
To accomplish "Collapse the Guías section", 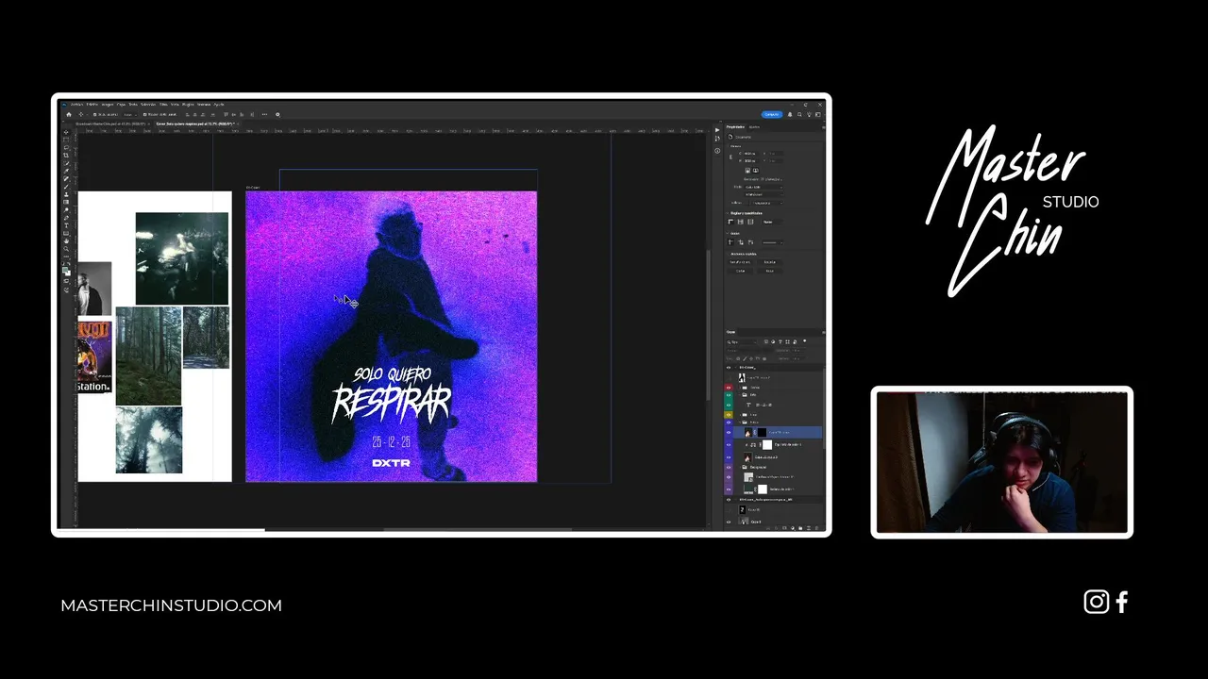I will tap(727, 233).
